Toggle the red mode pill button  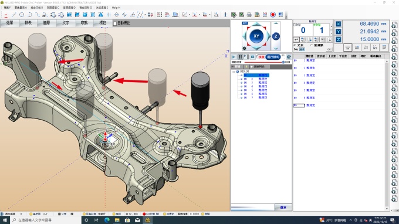261,57
